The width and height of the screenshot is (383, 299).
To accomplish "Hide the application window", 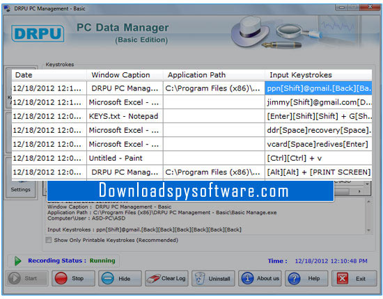I will click(x=120, y=278).
